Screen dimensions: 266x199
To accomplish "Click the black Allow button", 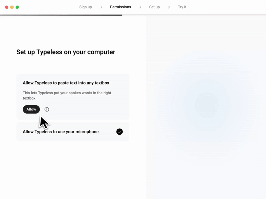I will [31, 109].
